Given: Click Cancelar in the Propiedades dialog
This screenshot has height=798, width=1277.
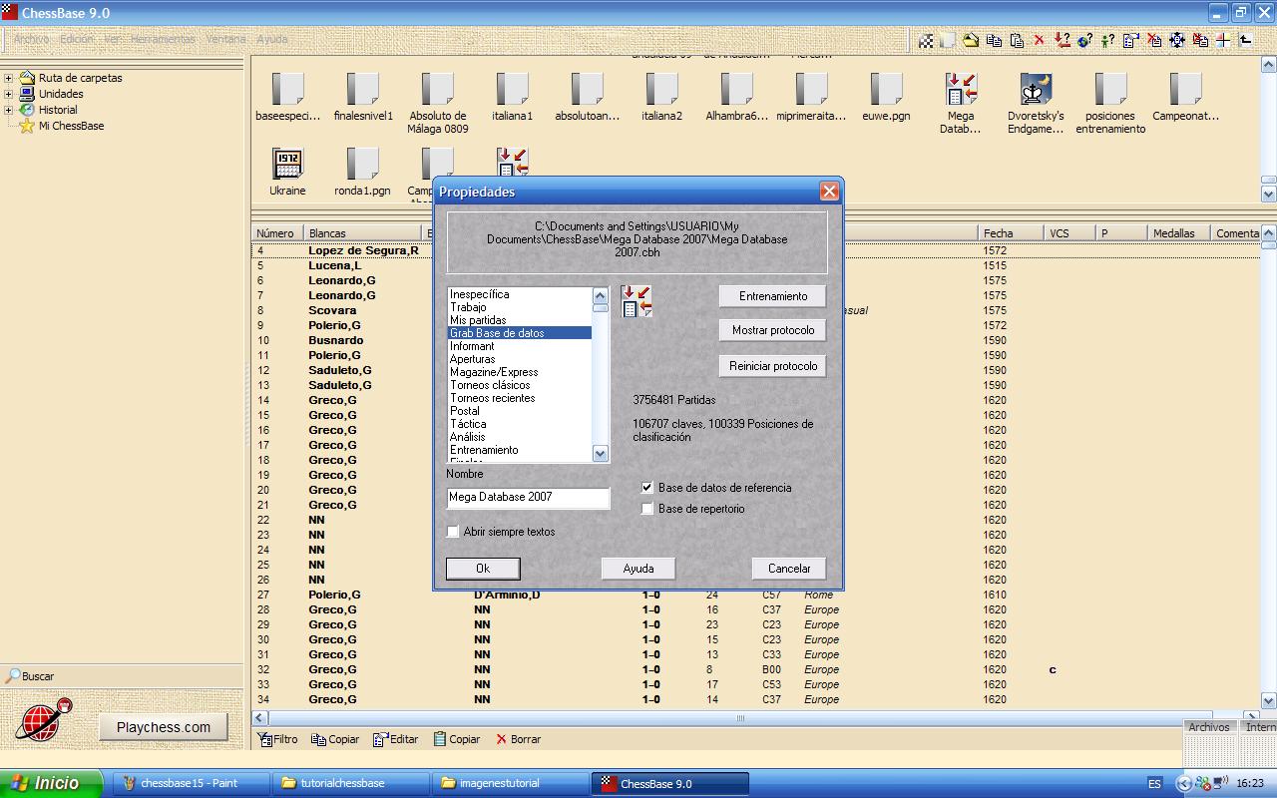Looking at the screenshot, I should (x=789, y=569).
